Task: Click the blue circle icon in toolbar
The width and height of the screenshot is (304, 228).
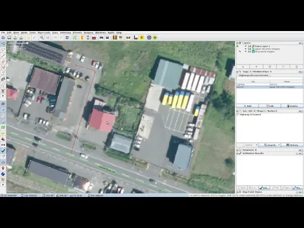Action: click(149, 37)
